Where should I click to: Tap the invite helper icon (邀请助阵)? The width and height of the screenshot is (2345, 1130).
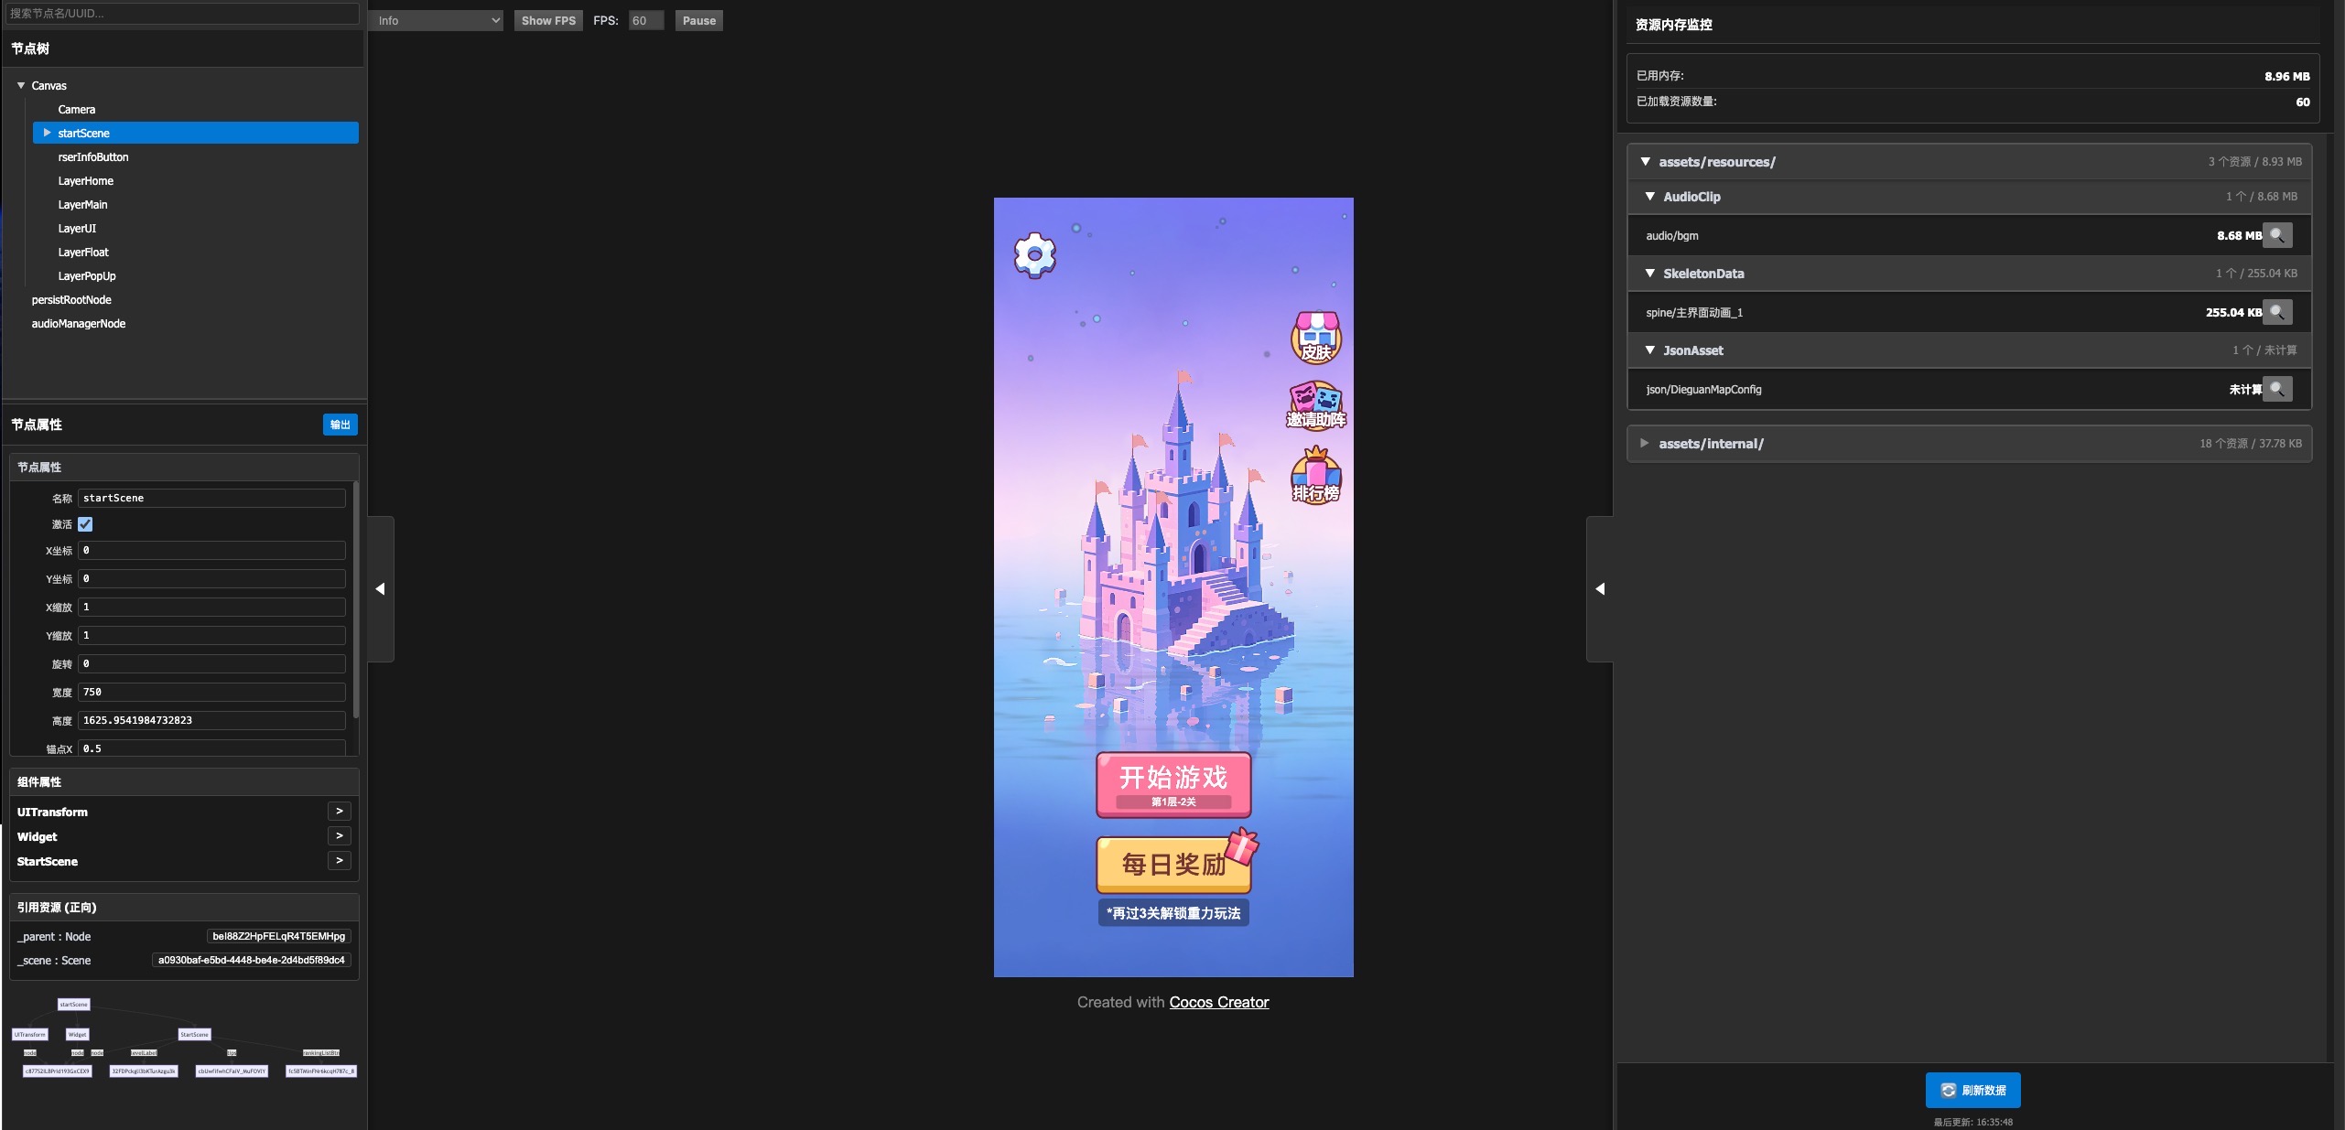point(1315,405)
